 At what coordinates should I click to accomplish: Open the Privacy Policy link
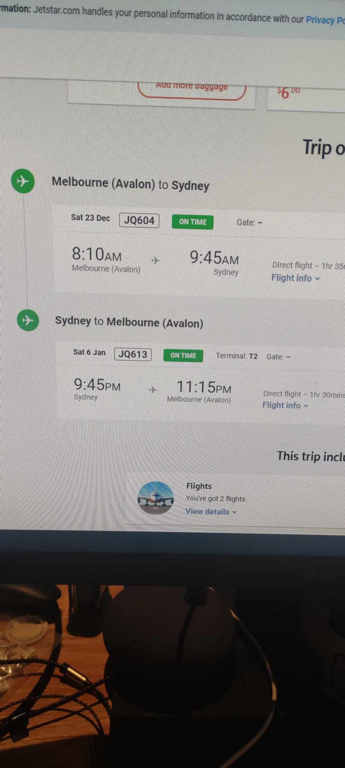(325, 20)
